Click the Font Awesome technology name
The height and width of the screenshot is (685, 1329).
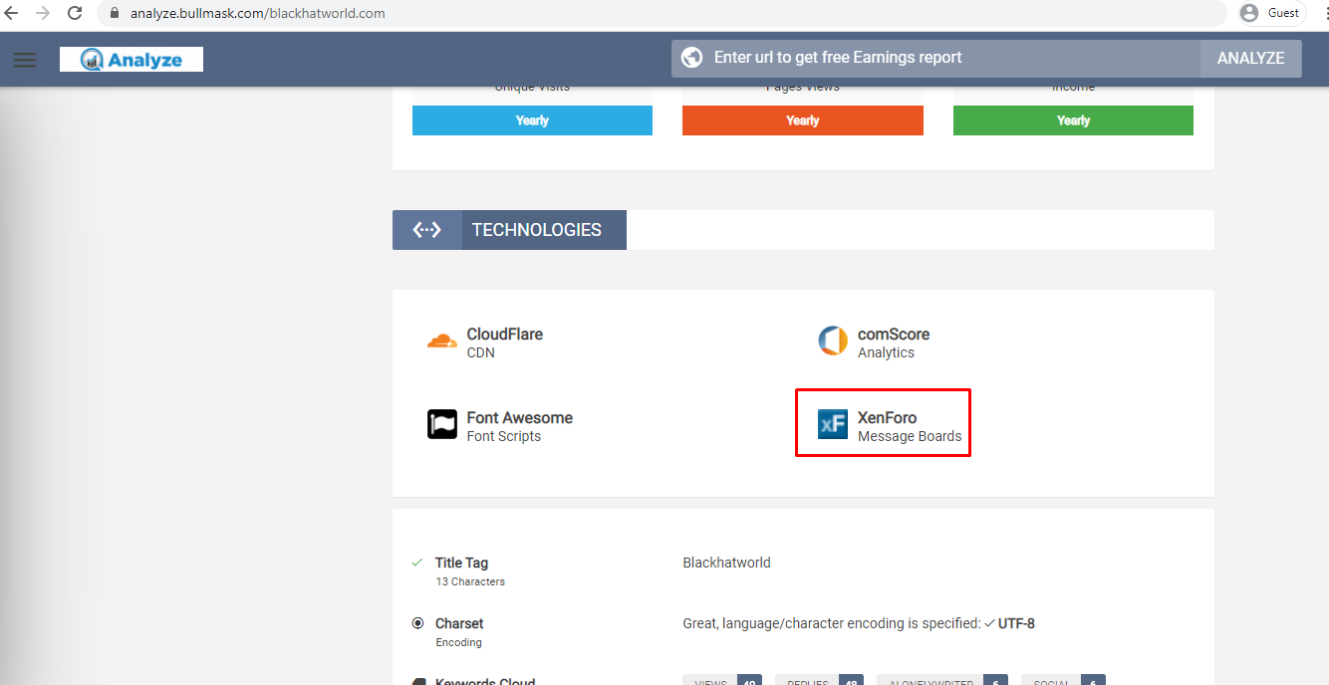pos(520,418)
